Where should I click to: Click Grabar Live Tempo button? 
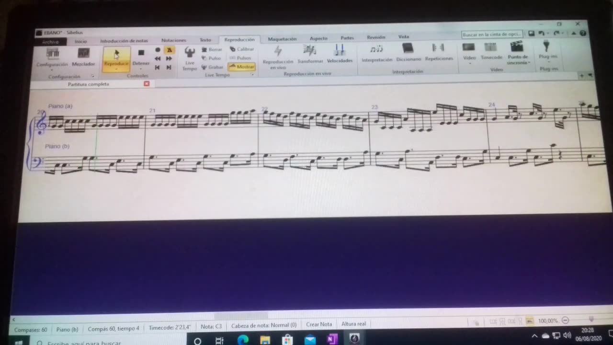[212, 67]
